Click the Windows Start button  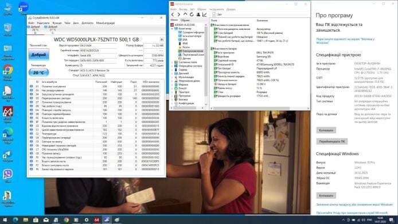pos(5,219)
